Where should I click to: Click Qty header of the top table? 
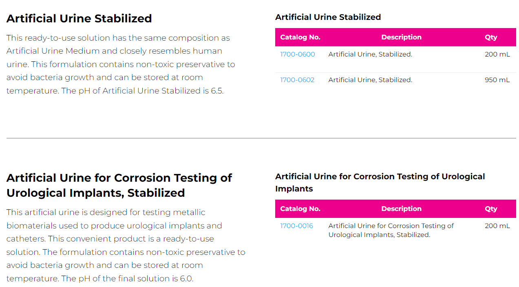pos(491,37)
